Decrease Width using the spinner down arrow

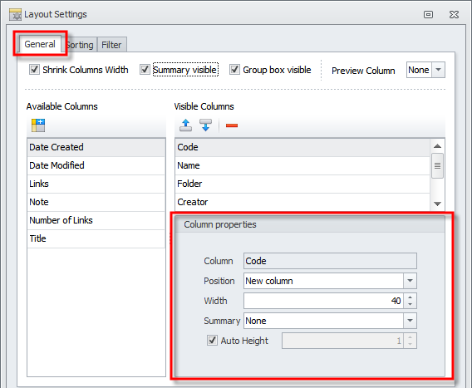[410, 304]
